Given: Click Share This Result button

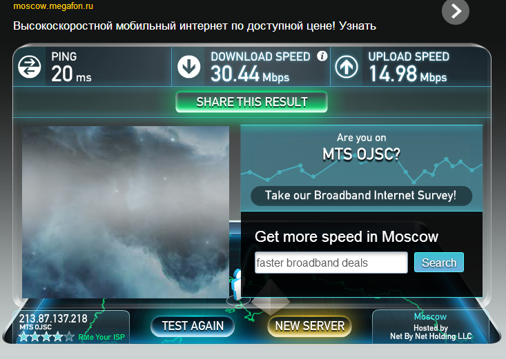Looking at the screenshot, I should coord(252,102).
